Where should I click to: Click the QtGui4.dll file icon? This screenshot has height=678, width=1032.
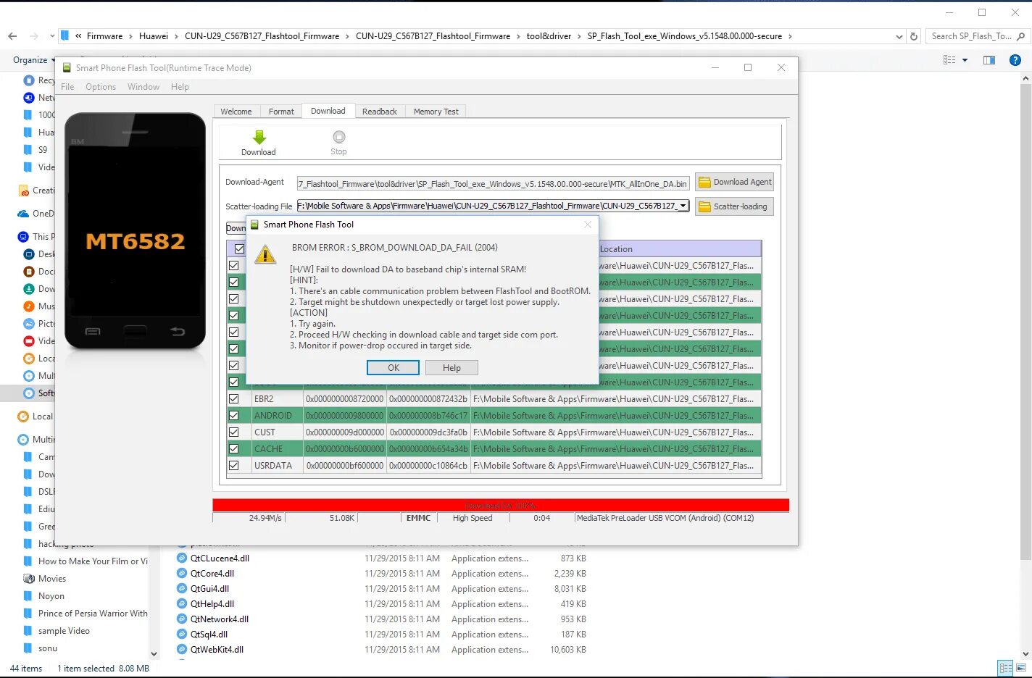pyautogui.click(x=182, y=588)
